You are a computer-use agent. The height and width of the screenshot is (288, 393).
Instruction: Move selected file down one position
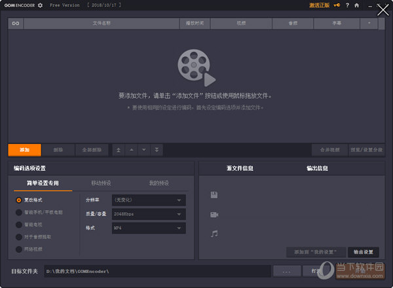[144, 150]
